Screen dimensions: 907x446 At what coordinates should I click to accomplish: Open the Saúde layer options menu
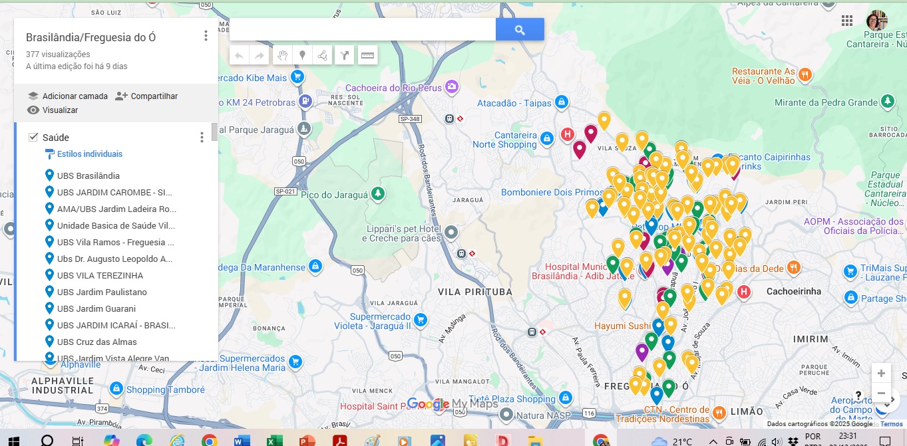point(202,137)
